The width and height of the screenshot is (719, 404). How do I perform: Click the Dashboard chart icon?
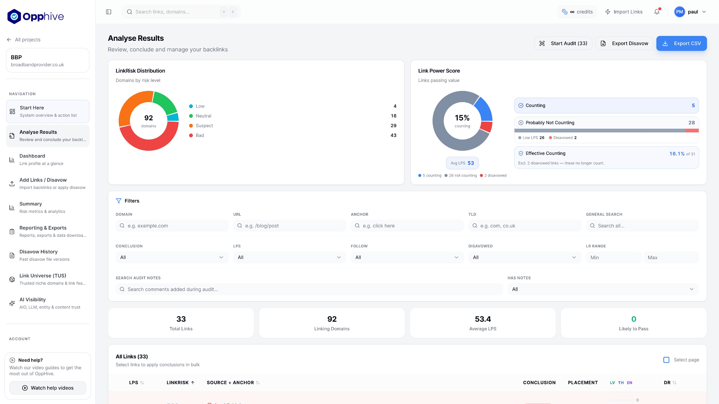[x=12, y=160]
